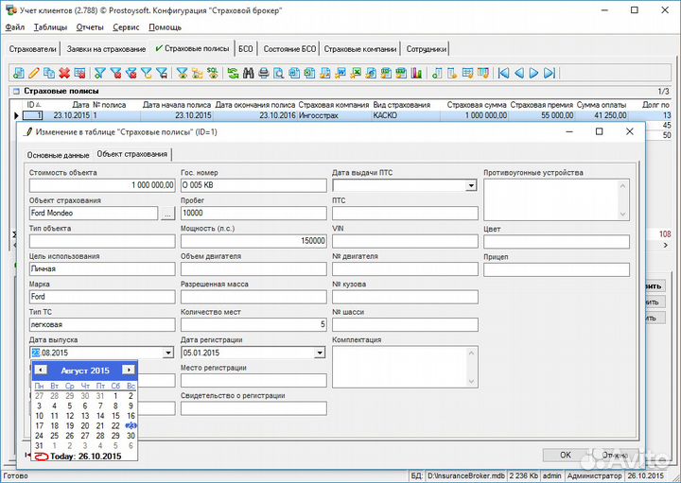Click the OK button
This screenshot has width=681, height=483.
coord(565,455)
